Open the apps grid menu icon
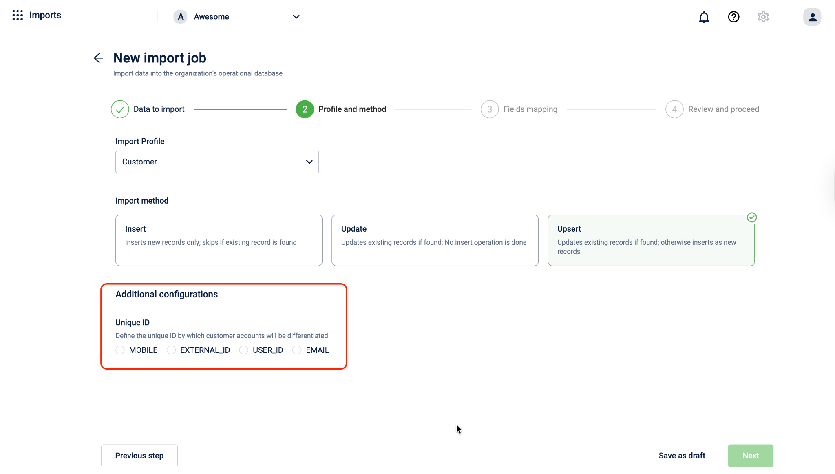The width and height of the screenshot is (835, 474). (x=18, y=16)
